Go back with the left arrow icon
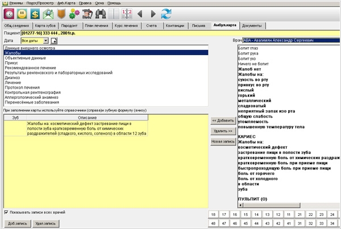Image resolution: width=341 pixels, height=229 pixels. tap(140, 14)
